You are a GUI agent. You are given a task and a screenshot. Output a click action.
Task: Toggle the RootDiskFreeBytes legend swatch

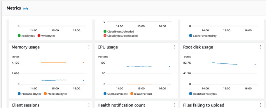[191, 94]
